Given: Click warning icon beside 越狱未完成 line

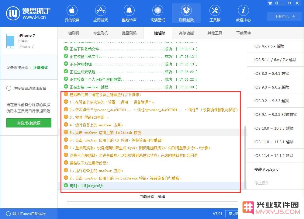Looking at the screenshot, I should [66, 94].
